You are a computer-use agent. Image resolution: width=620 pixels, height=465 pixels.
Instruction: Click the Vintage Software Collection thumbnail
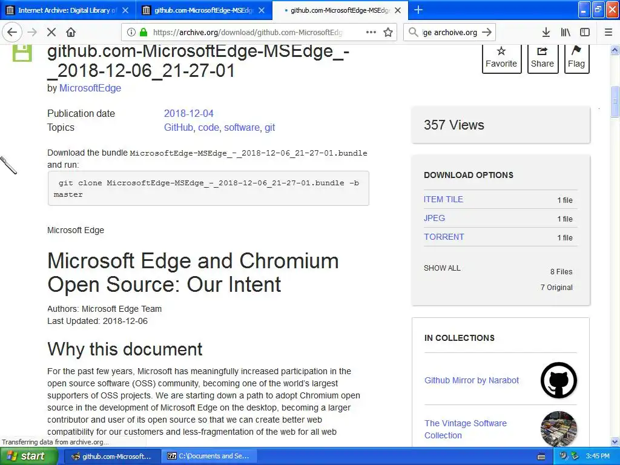pyautogui.click(x=558, y=429)
